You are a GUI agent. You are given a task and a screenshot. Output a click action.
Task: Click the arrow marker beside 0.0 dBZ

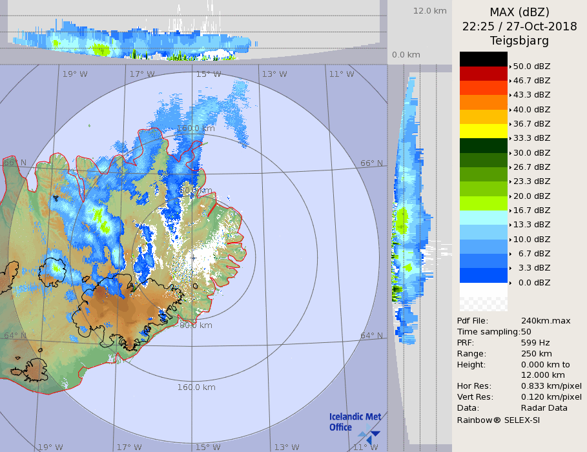click(x=510, y=283)
